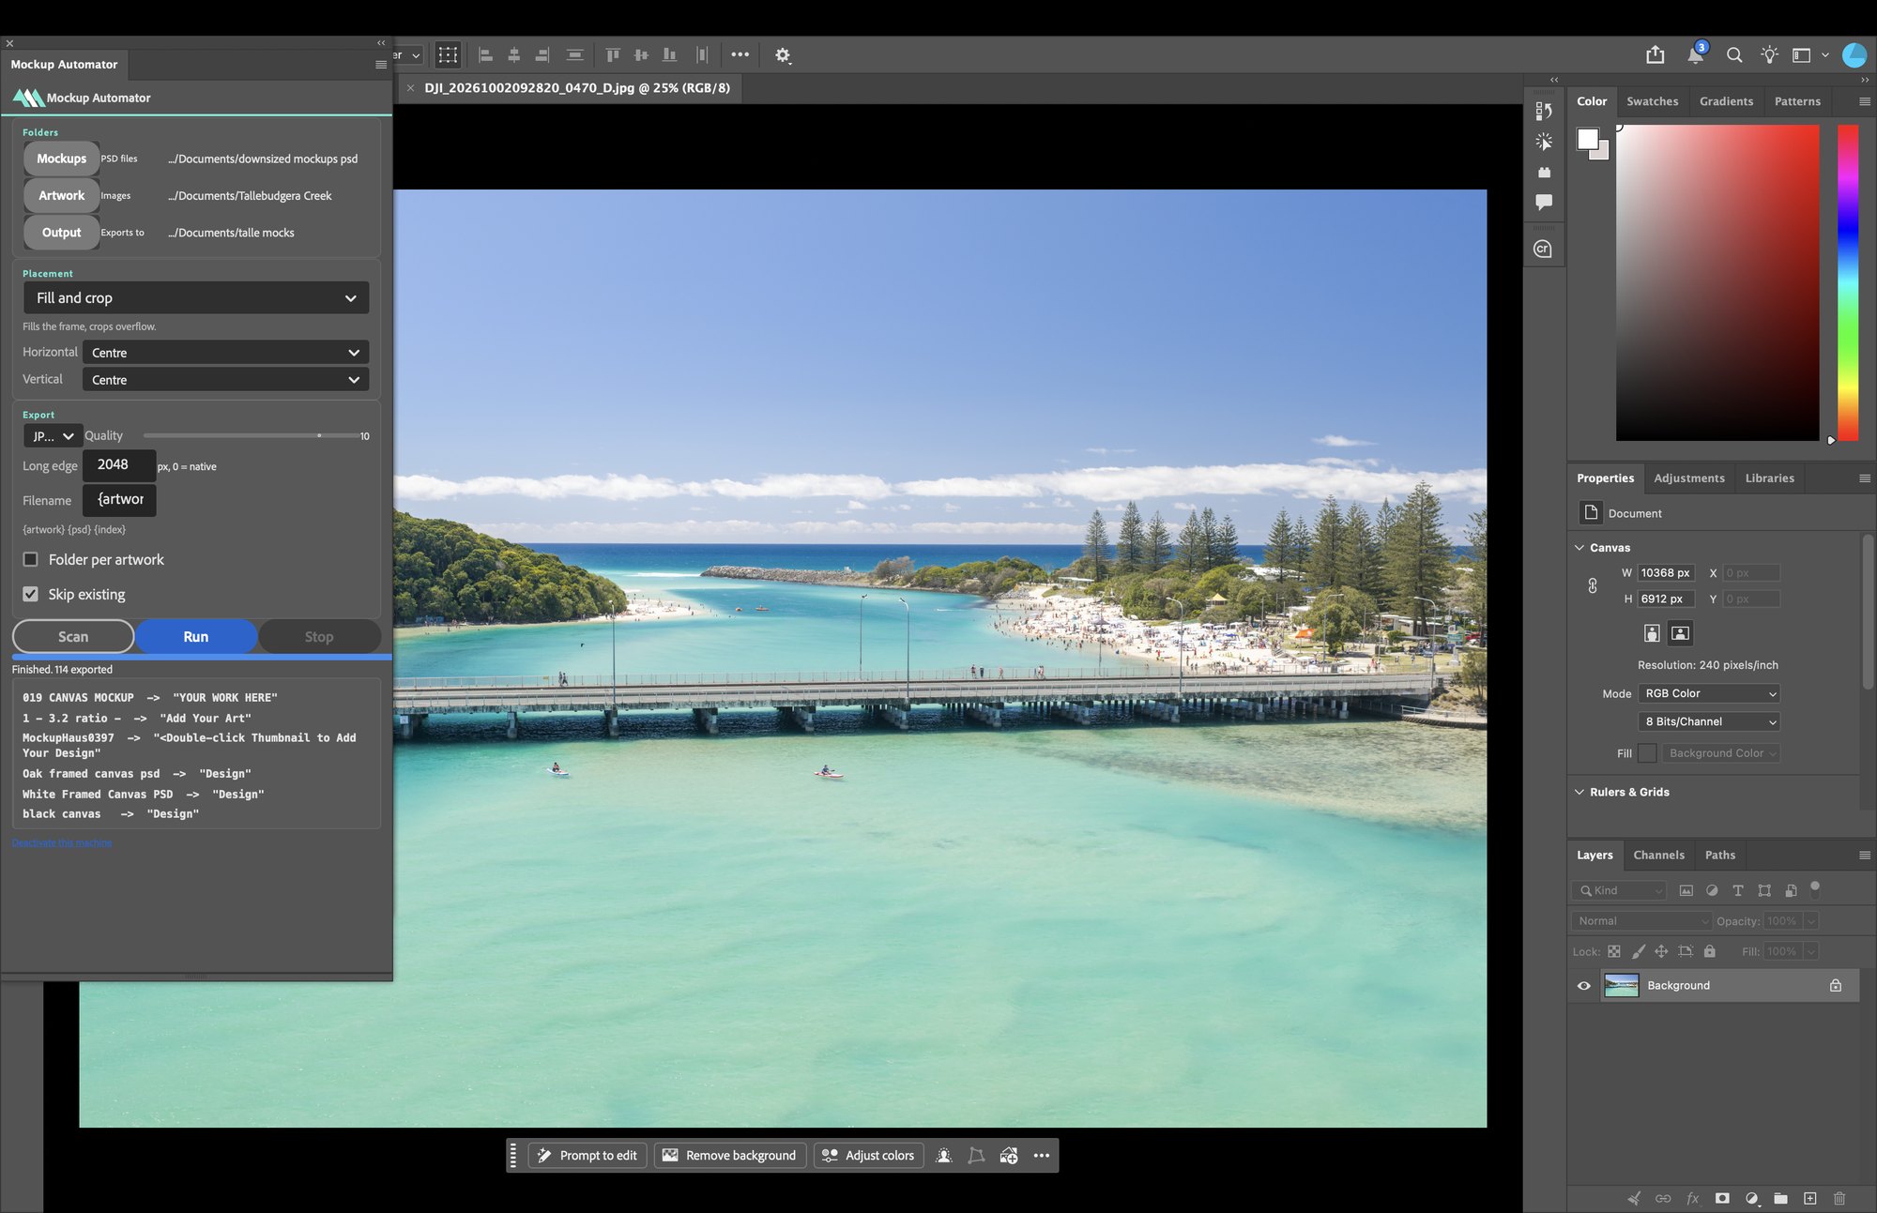Viewport: 1877px width, 1213px height.
Task: Open the Vertical Centre dropdown
Action: tap(225, 380)
